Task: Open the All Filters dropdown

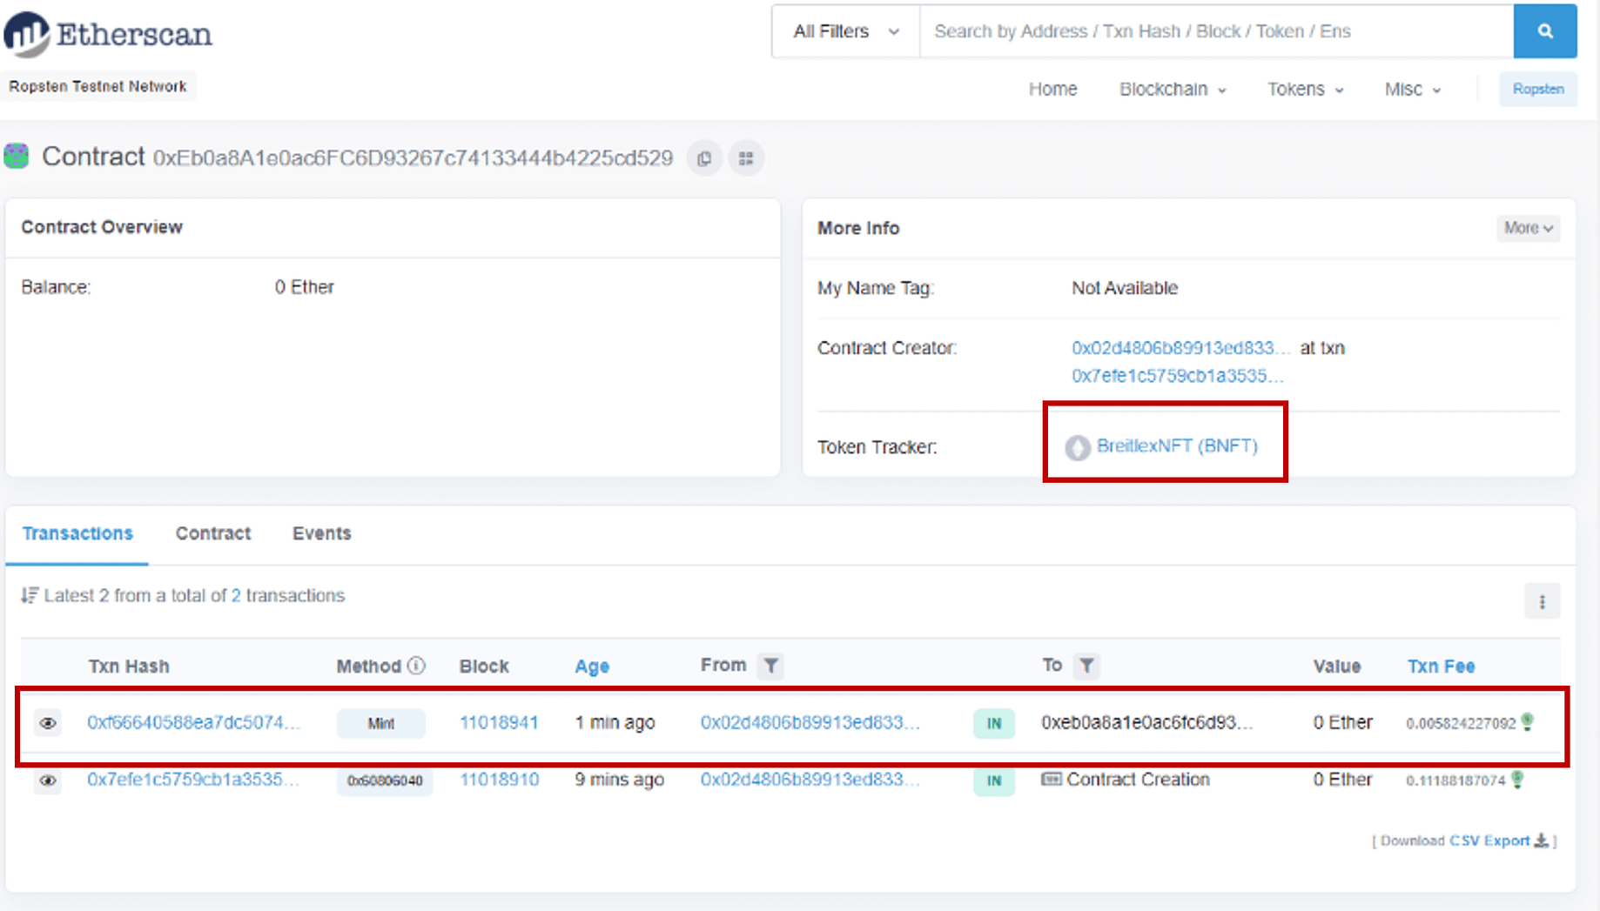Action: pyautogui.click(x=845, y=31)
